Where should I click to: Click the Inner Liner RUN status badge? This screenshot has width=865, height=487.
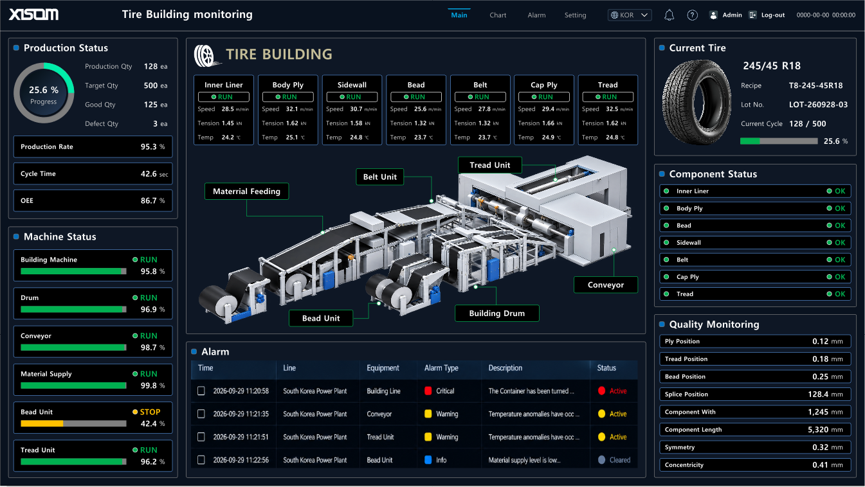tap(224, 97)
